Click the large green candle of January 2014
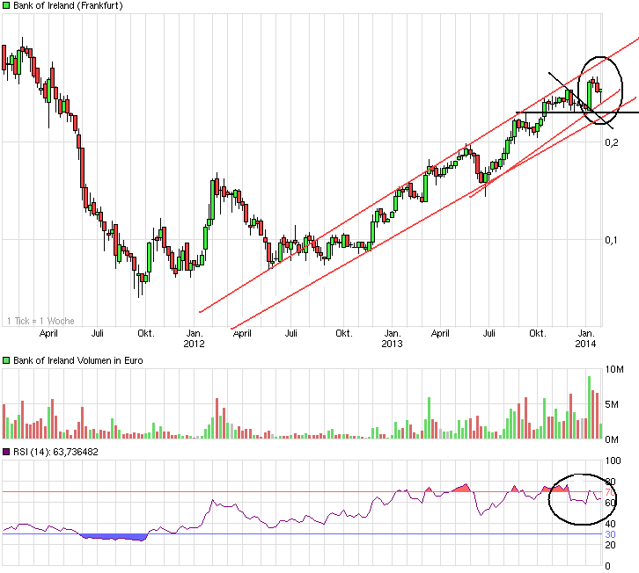The width and height of the screenshot is (639, 573). click(x=590, y=95)
